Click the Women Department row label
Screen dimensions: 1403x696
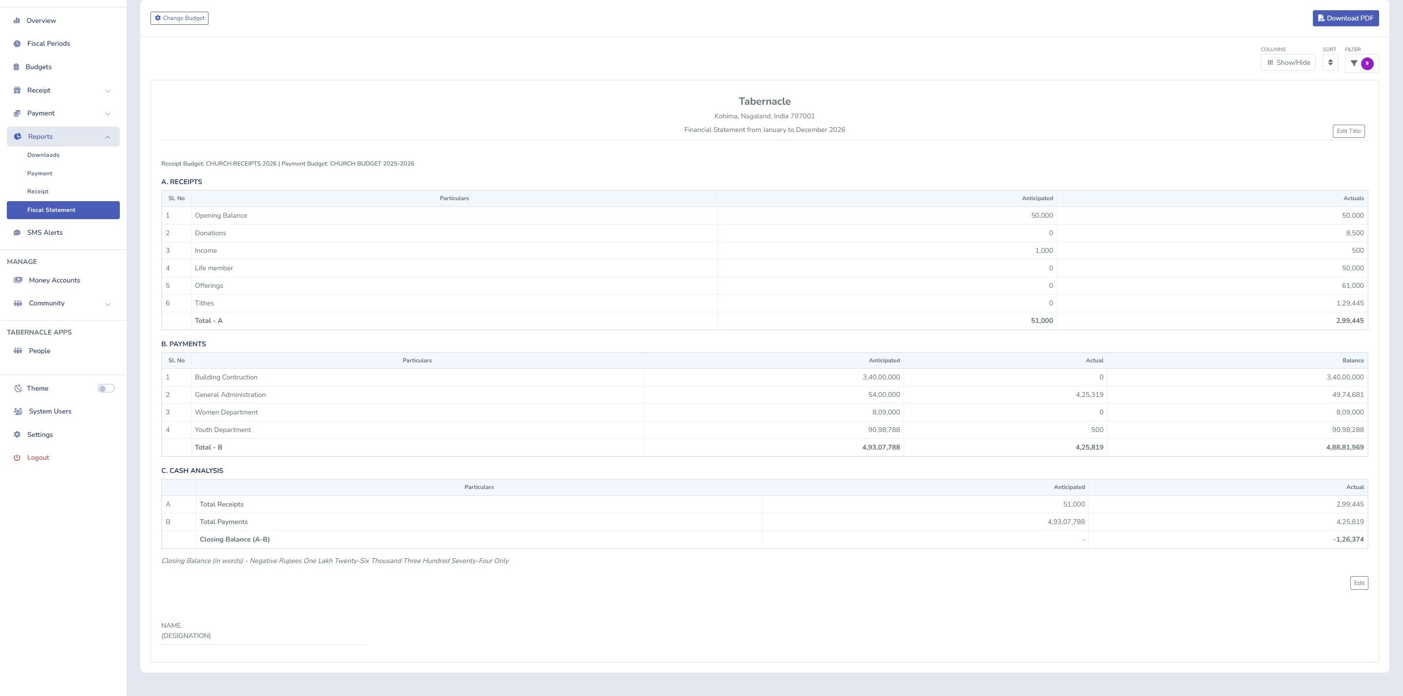click(x=227, y=412)
